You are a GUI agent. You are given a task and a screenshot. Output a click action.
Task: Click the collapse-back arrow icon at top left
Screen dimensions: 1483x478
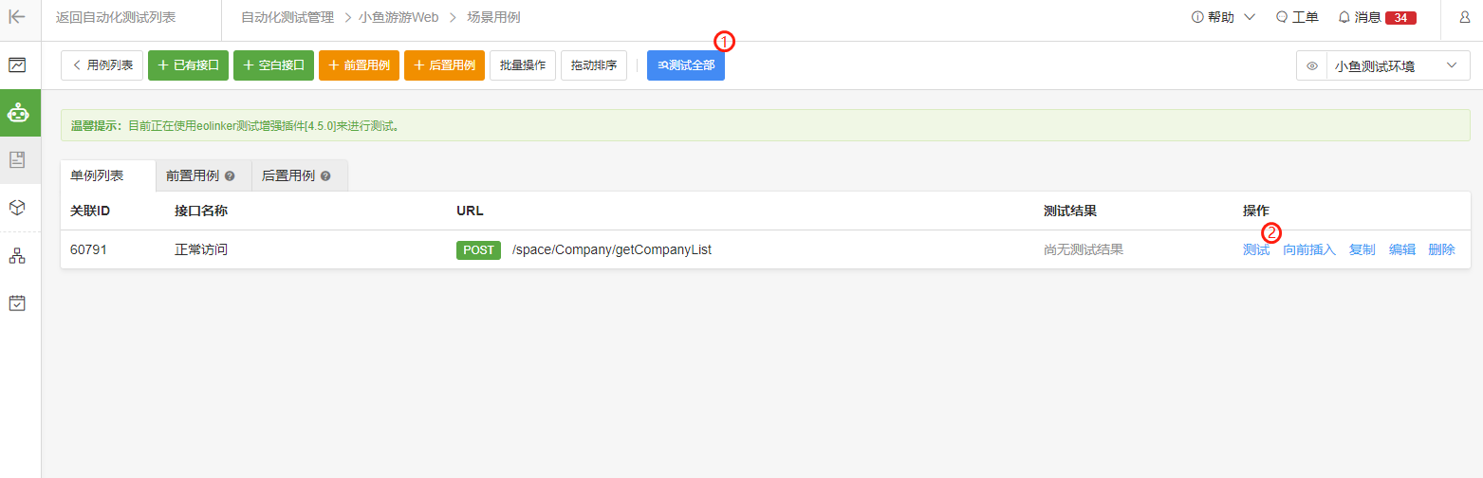point(17,17)
